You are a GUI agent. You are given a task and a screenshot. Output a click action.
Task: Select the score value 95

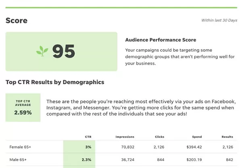[64, 51]
